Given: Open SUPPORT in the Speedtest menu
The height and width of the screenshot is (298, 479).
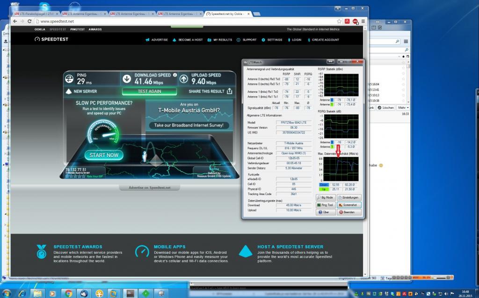Looking at the screenshot, I should pos(247,40).
